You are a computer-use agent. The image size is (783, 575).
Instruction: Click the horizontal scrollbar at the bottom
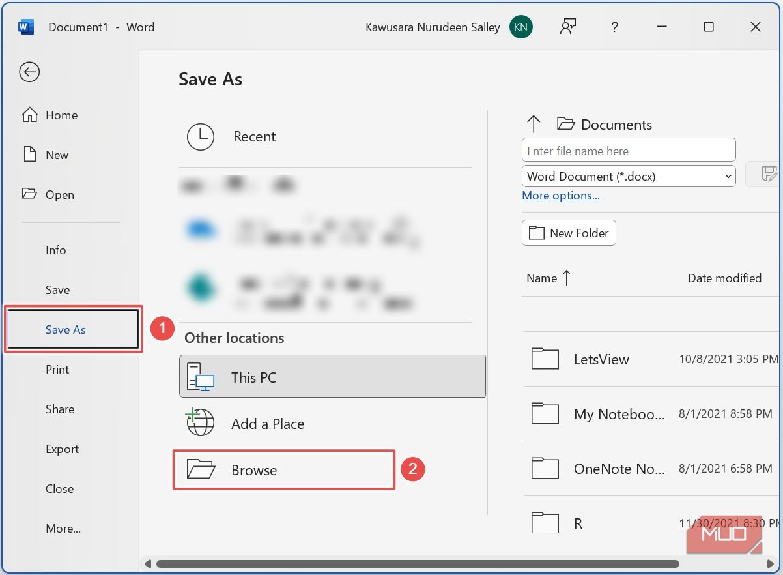(x=417, y=564)
